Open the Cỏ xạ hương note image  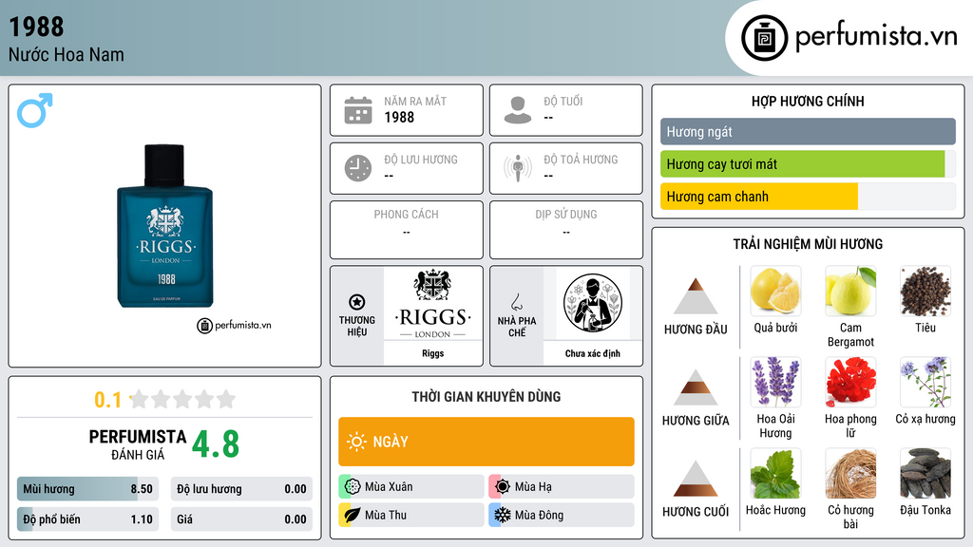925,382
